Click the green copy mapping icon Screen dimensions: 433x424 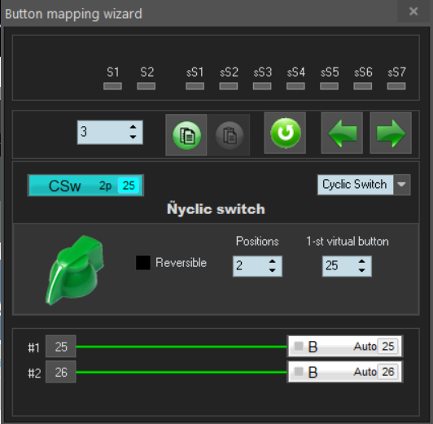point(186,135)
